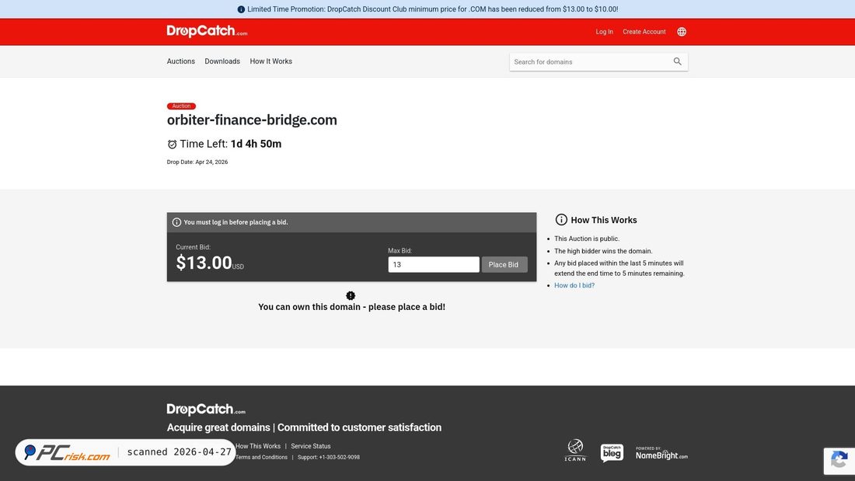855x481 pixels.
Task: Click 'You must log in before placing a bid'
Action: coord(236,222)
